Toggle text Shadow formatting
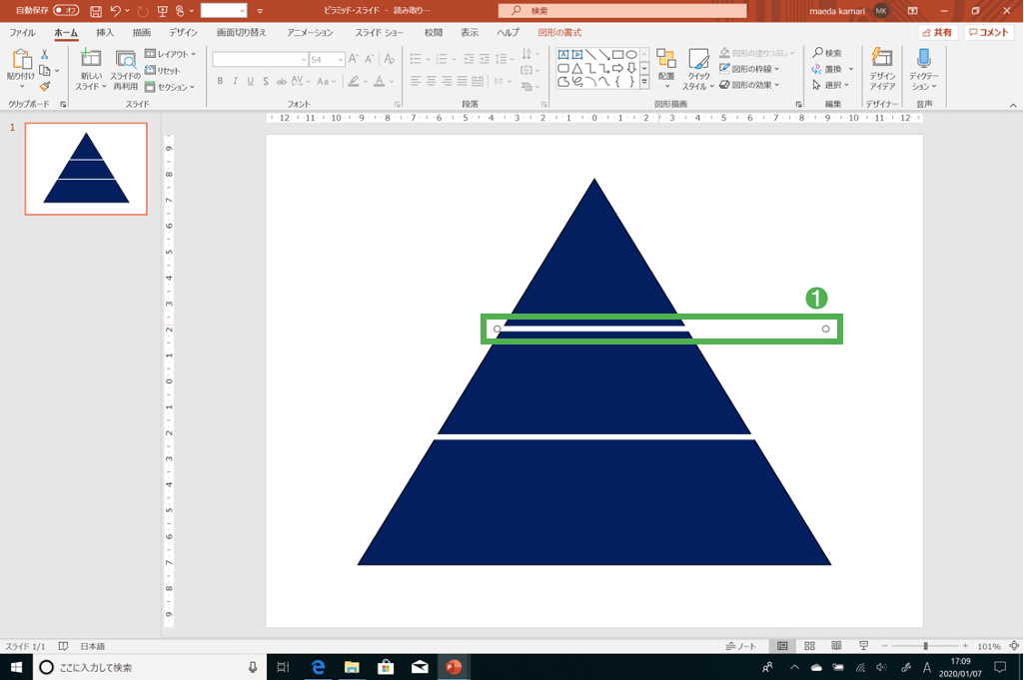The width and height of the screenshot is (1024, 680). [x=266, y=81]
